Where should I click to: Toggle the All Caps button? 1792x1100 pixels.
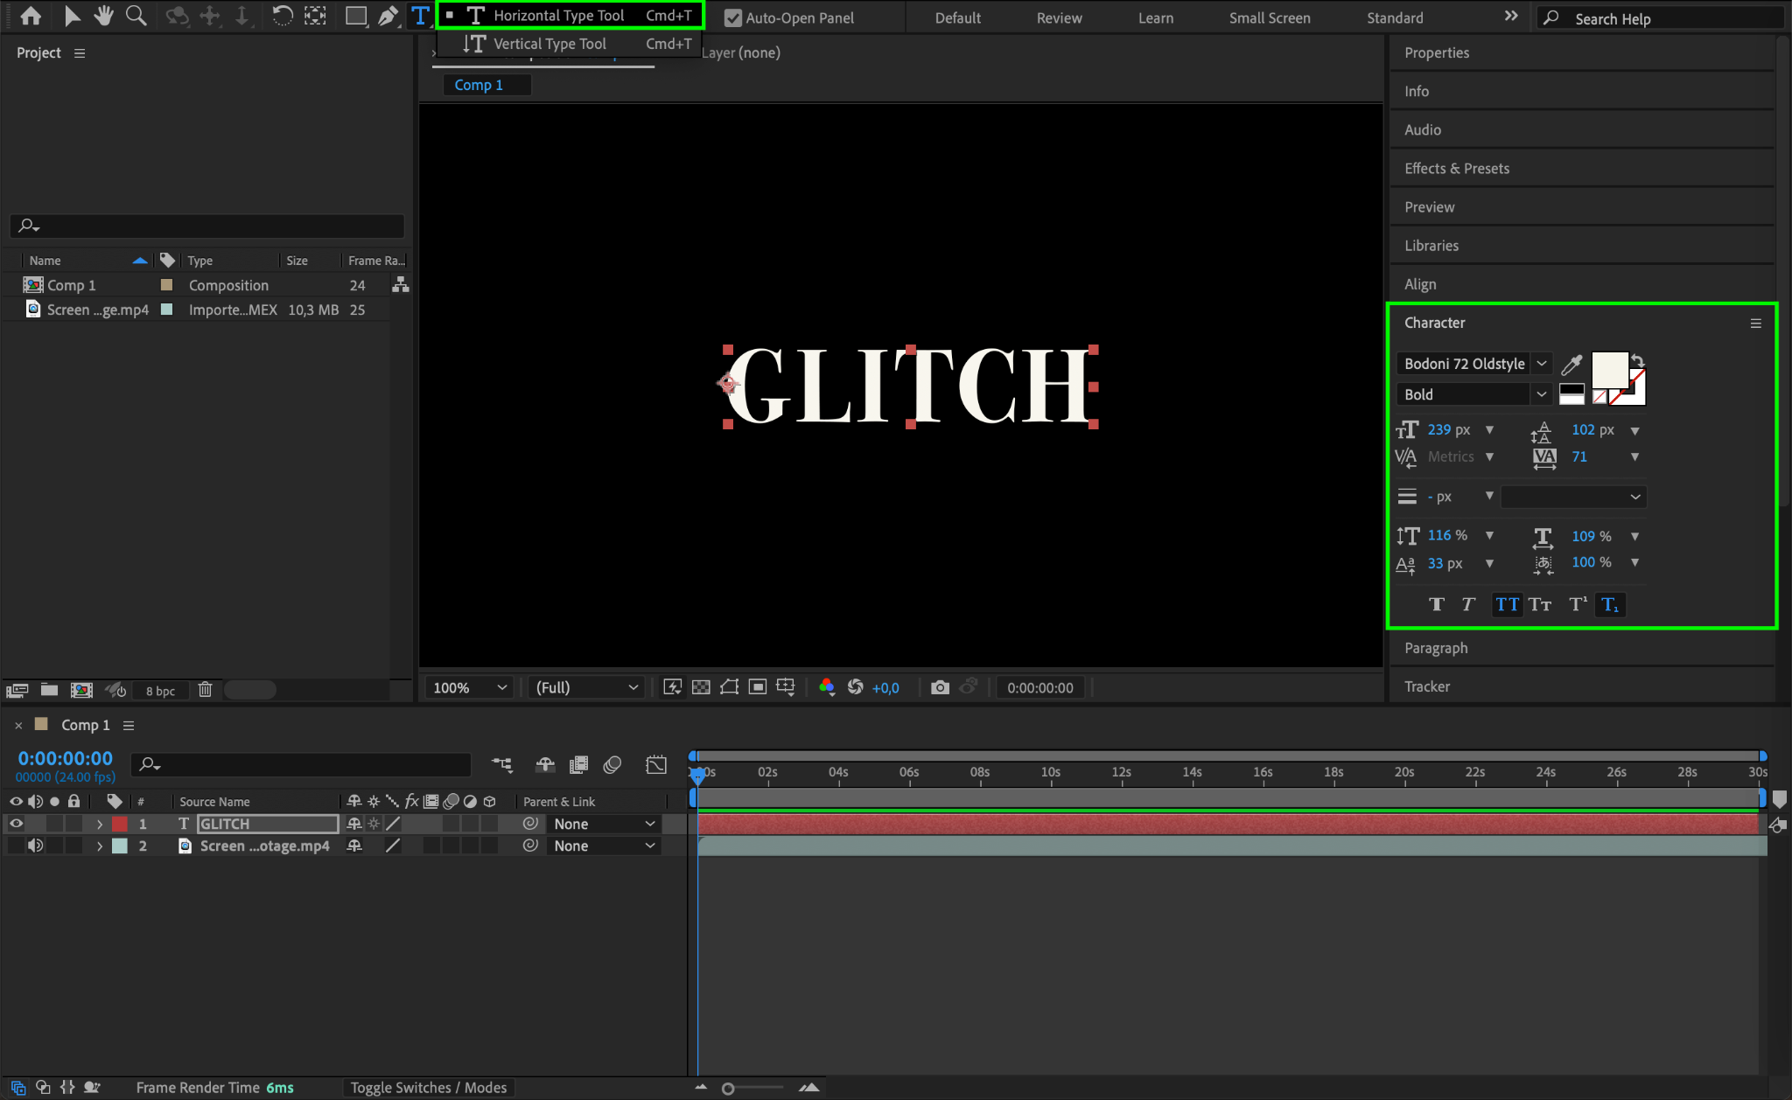click(x=1507, y=604)
